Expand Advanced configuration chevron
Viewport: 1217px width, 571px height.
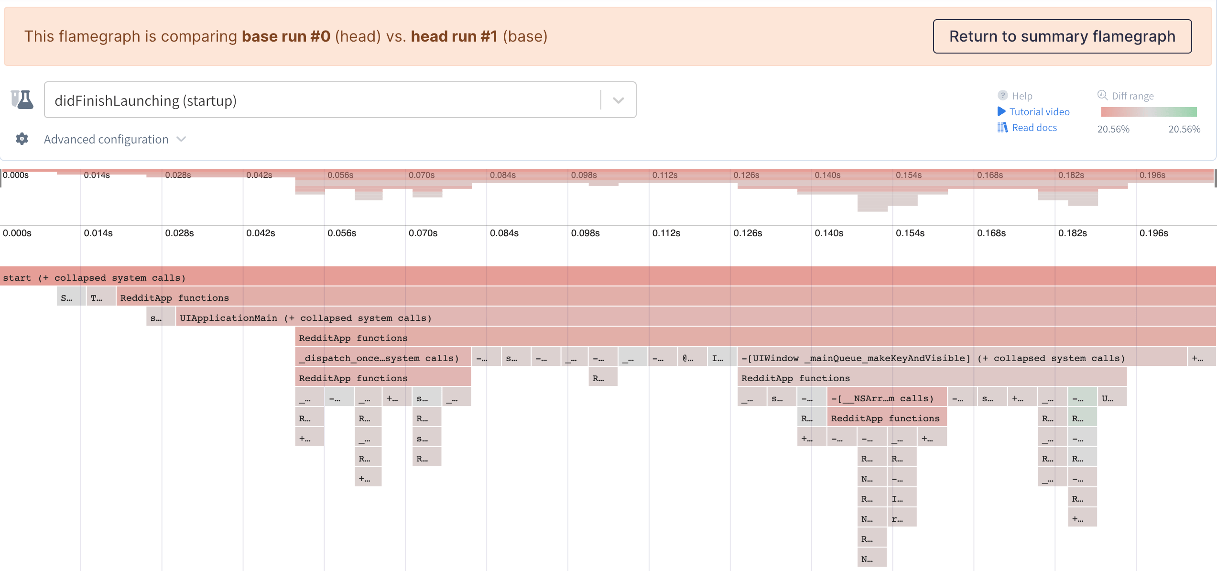(x=181, y=139)
